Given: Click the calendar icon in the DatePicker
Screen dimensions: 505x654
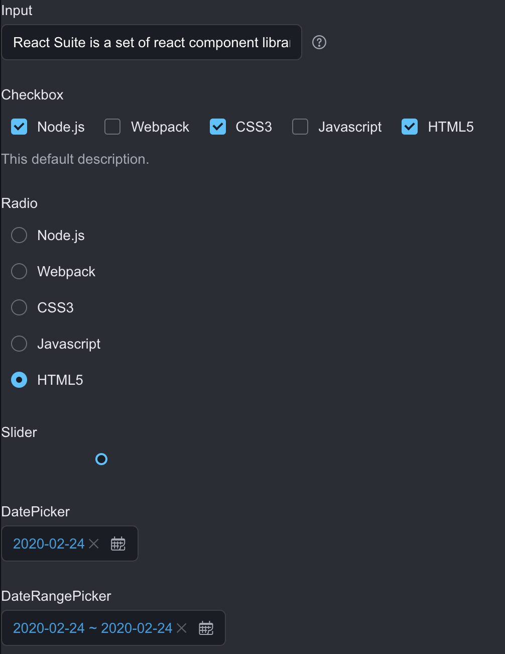Looking at the screenshot, I should point(118,543).
